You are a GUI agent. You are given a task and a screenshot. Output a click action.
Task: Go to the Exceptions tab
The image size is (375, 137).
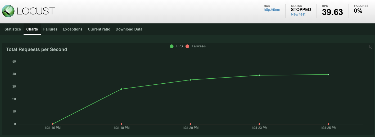tap(73, 29)
